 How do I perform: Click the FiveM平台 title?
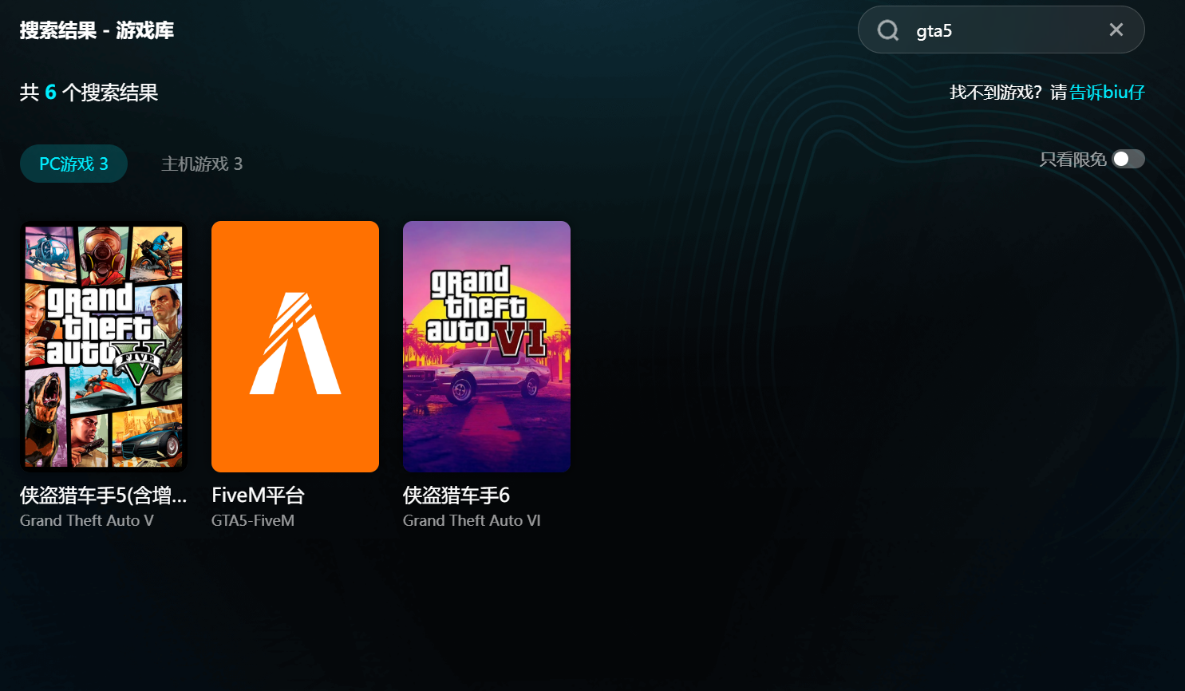tap(258, 496)
